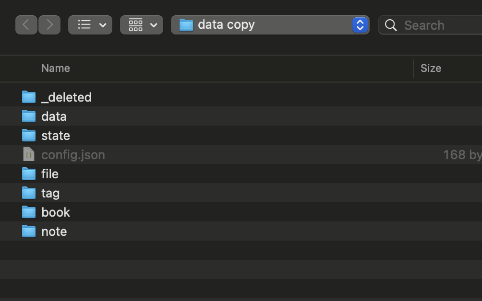Screen dimensions: 482x301
Task: Open the icon grouping options dropdown
Action: pos(142,25)
